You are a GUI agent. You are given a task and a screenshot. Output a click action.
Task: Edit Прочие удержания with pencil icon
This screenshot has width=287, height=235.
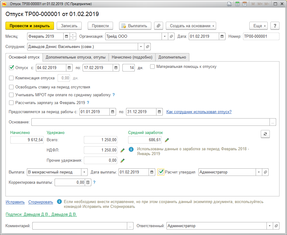click(123, 160)
